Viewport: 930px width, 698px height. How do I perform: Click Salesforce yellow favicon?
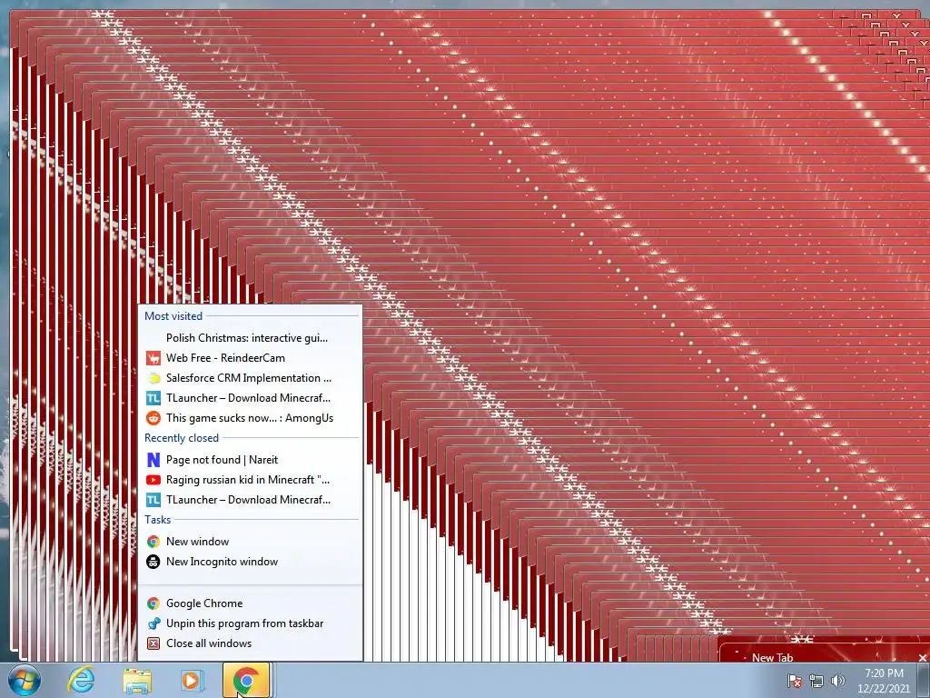coord(153,378)
